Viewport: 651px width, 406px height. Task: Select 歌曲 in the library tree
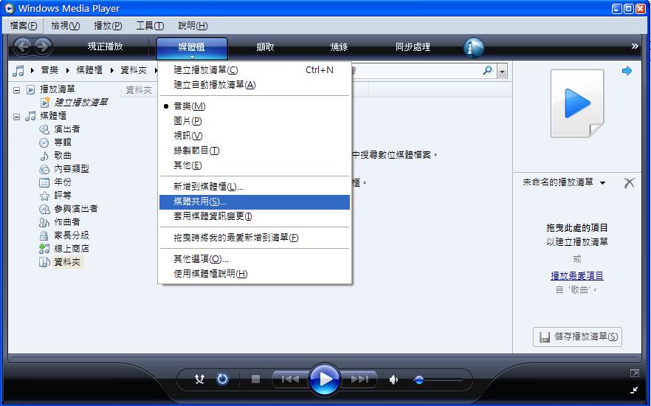tap(63, 156)
